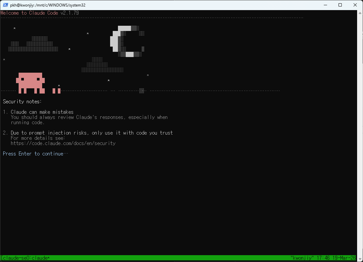Image resolution: width=363 pixels, height=262 pixels.
Task: Maximize the terminal window
Action: pyautogui.click(x=340, y=5)
